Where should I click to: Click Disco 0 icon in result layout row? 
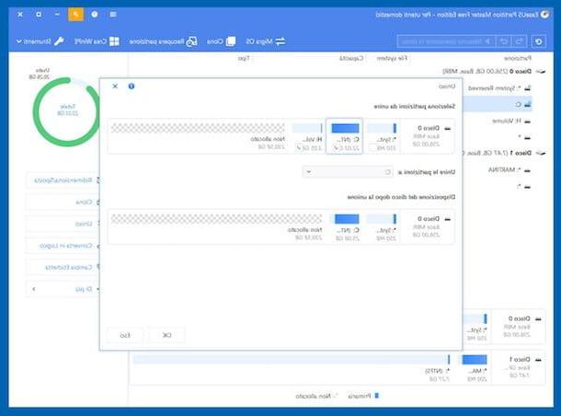click(447, 219)
